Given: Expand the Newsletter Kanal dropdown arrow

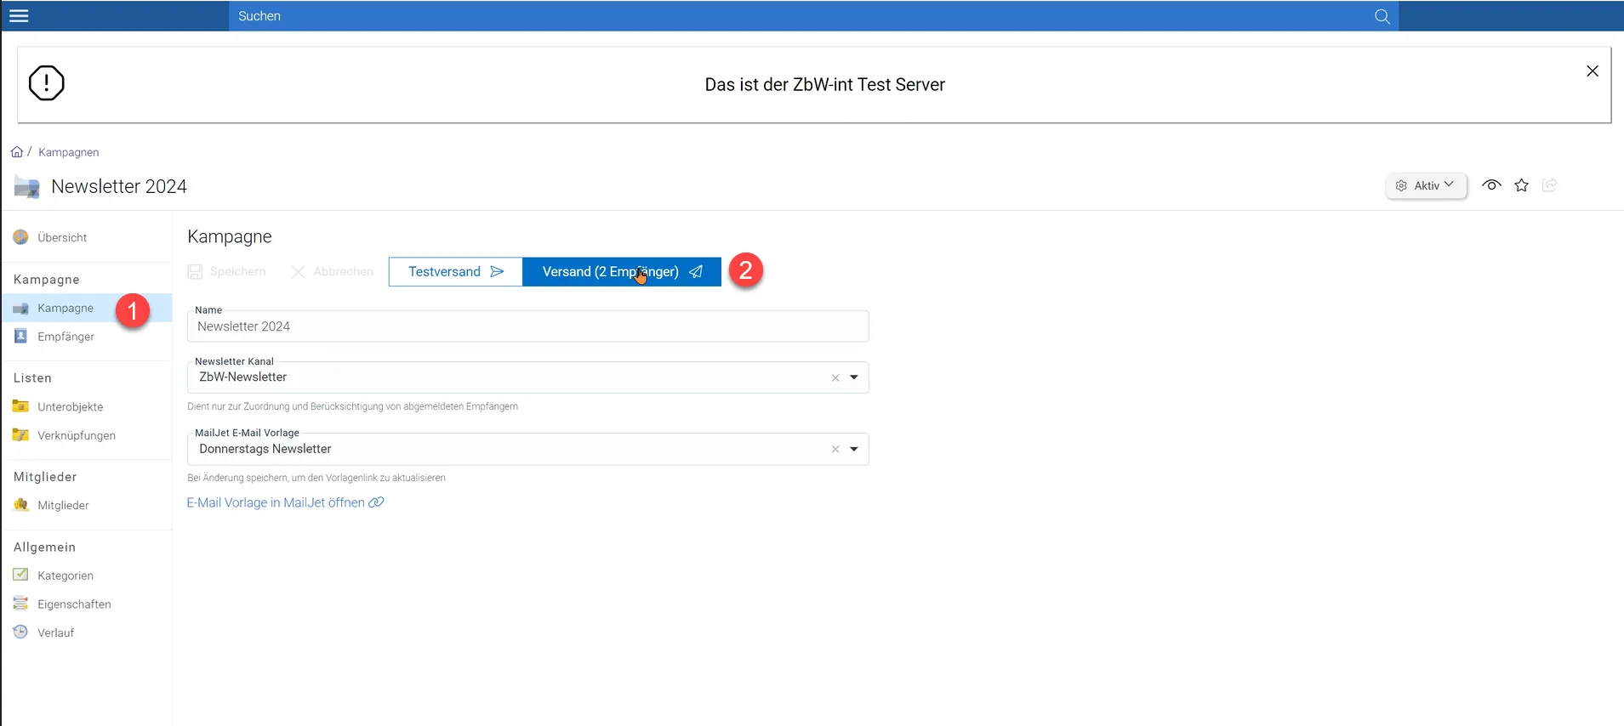Looking at the screenshot, I should click(854, 377).
